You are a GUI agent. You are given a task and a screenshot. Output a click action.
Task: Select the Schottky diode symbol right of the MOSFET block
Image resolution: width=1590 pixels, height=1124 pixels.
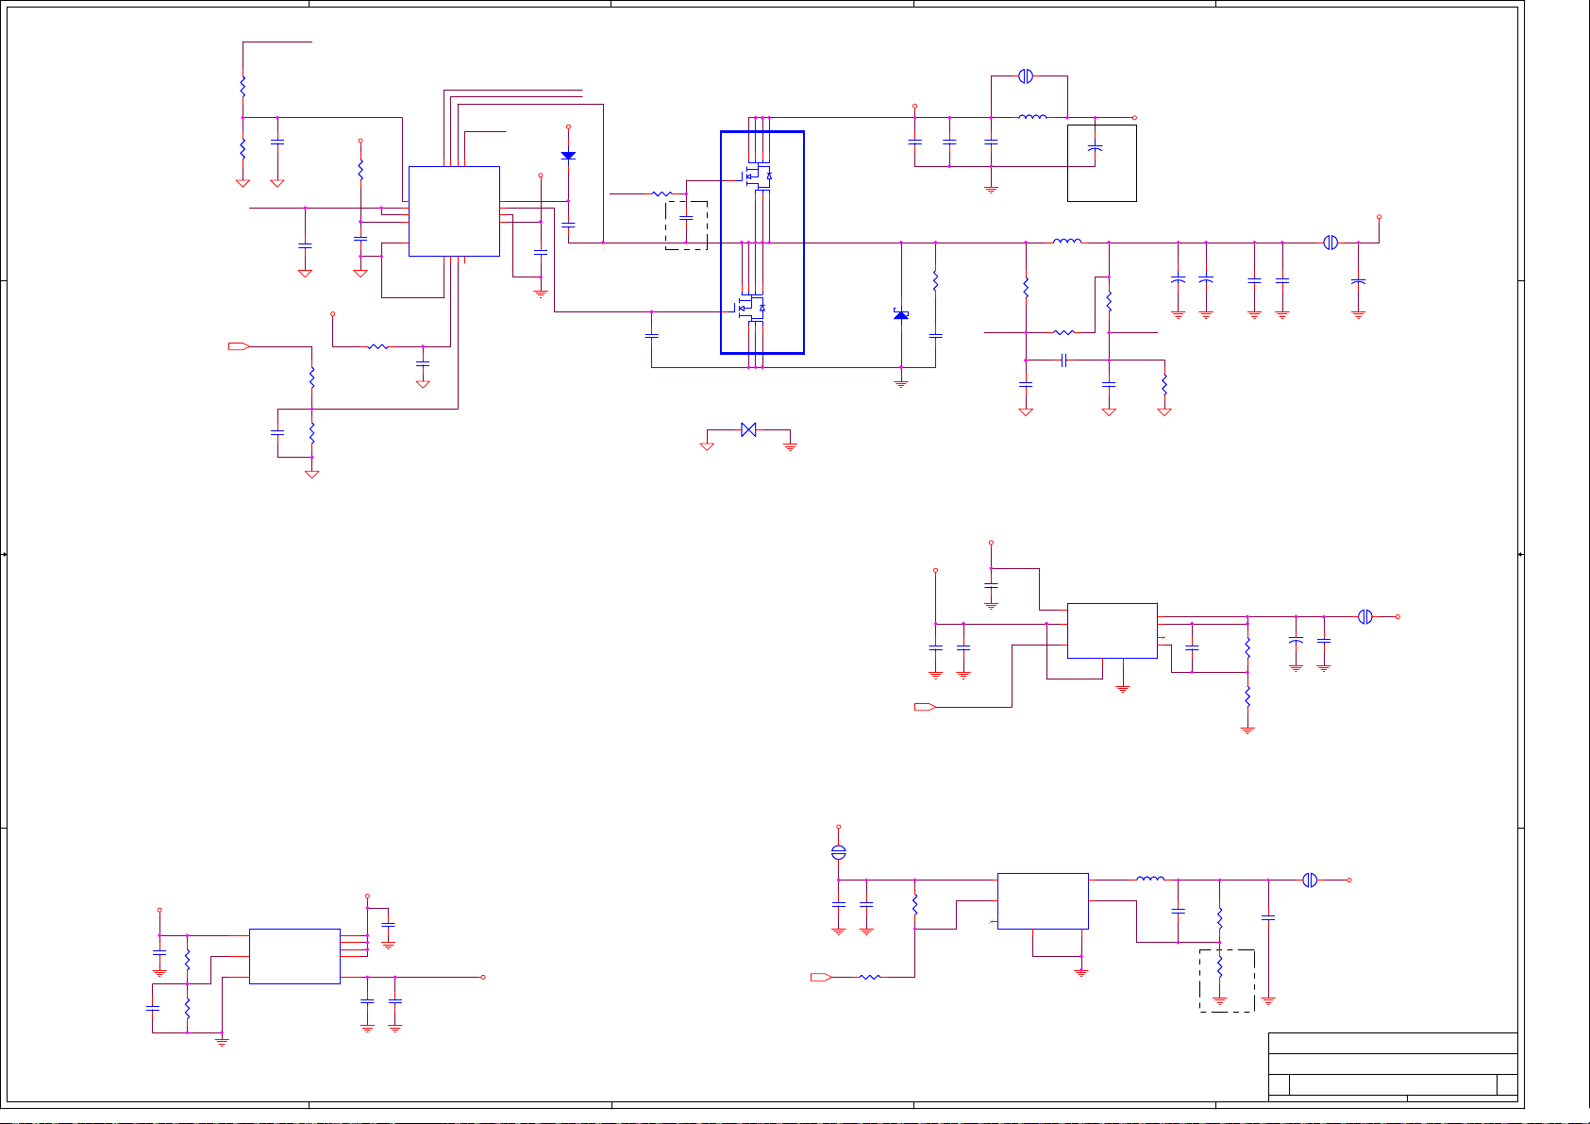901,314
